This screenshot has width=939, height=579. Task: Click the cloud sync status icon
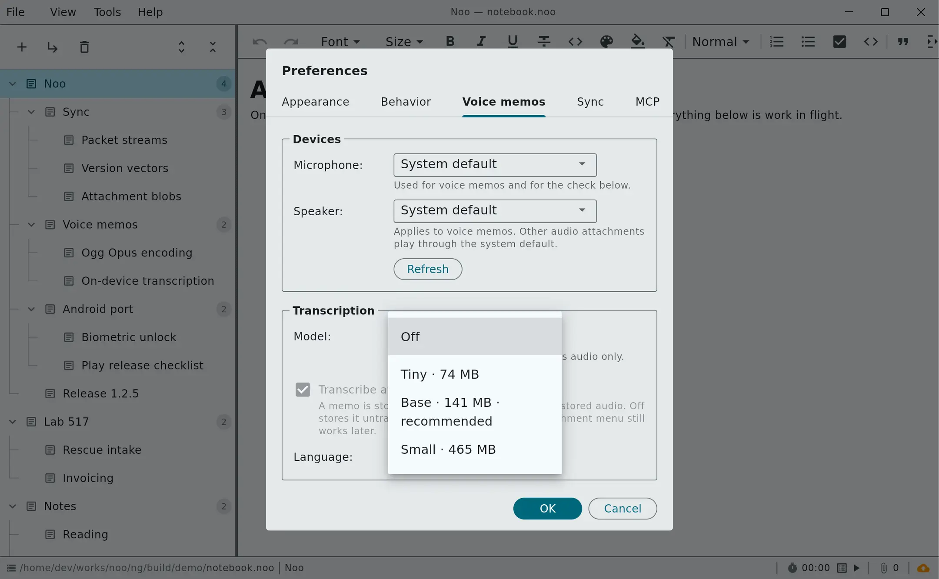tap(923, 568)
